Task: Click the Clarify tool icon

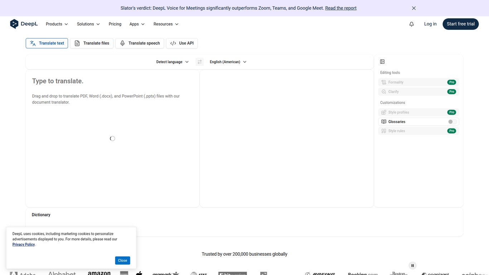Action: click(x=384, y=92)
